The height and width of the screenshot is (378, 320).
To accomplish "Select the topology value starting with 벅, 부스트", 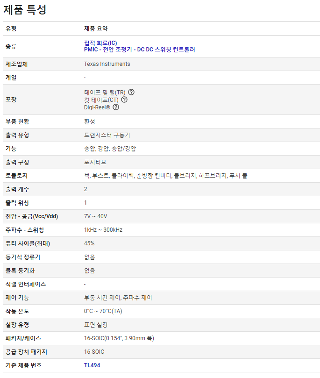I will pos(165,176).
